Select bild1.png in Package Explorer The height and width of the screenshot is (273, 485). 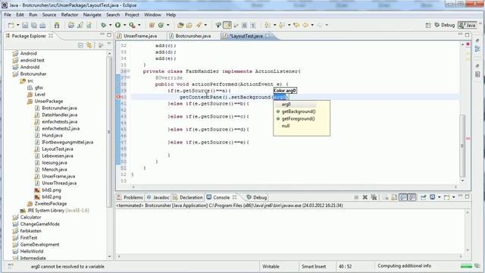52,190
